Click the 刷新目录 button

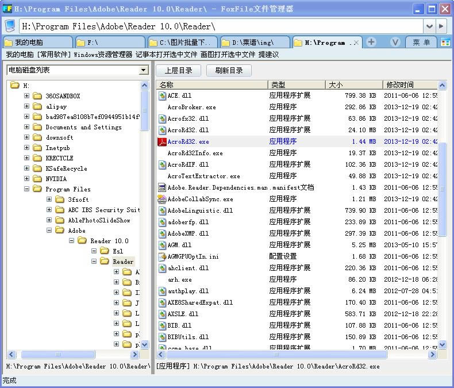229,70
